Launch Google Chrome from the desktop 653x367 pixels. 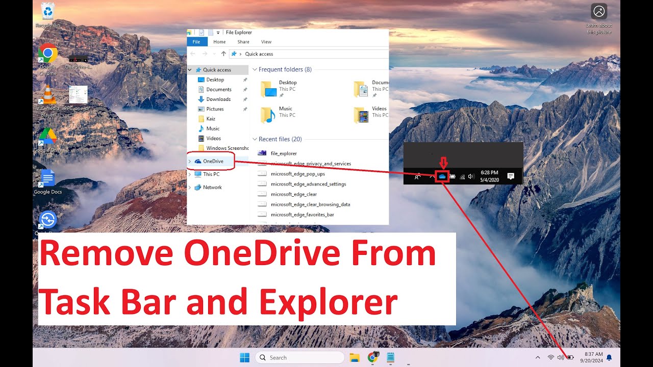[x=48, y=59]
